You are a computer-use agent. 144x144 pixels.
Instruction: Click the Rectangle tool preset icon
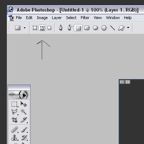coord(18,28)
